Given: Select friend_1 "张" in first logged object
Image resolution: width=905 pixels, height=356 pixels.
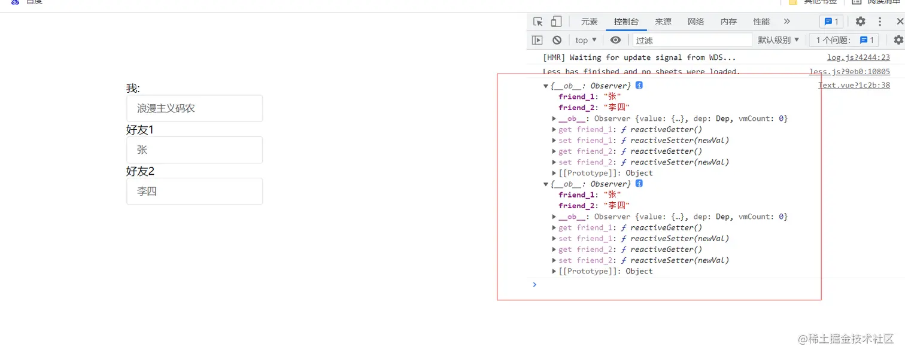Looking at the screenshot, I should (590, 96).
